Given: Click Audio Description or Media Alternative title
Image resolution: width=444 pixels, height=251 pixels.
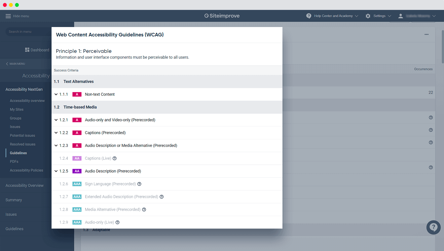Looking at the screenshot, I should (131, 146).
